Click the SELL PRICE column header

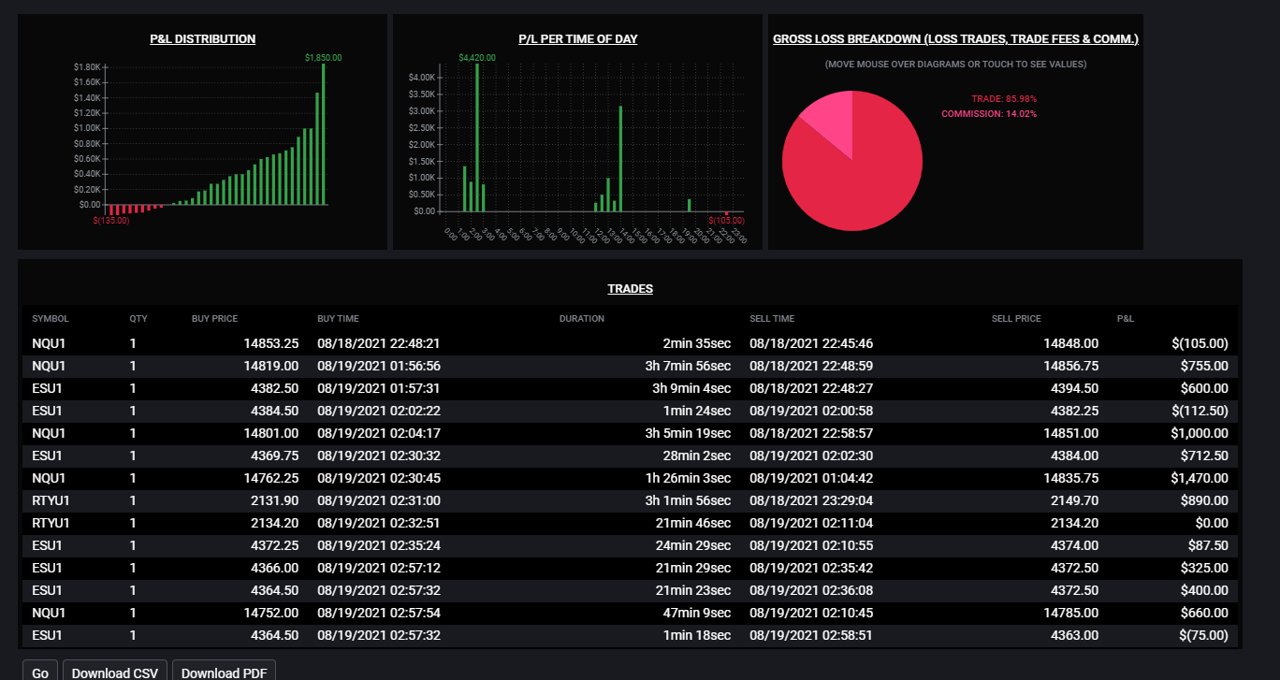point(1016,319)
